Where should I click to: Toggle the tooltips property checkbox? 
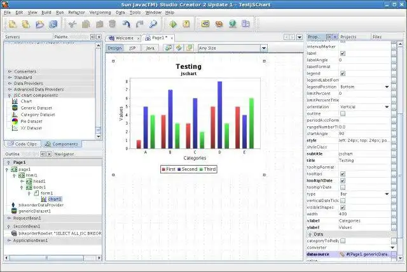(x=343, y=174)
